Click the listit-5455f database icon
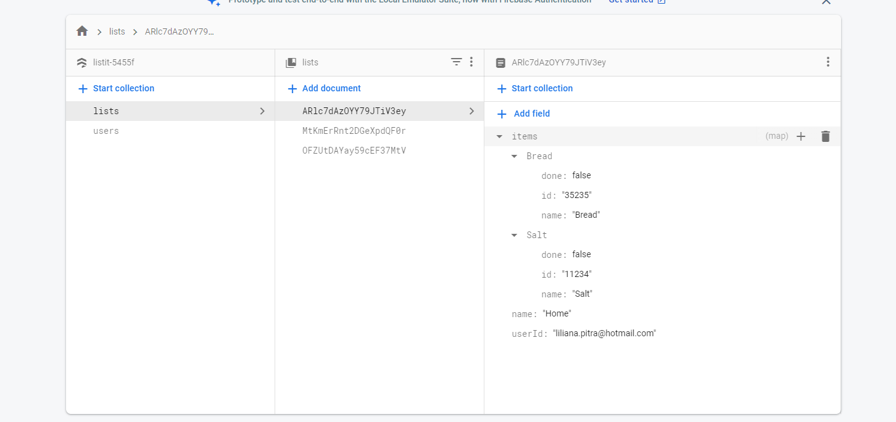 (x=81, y=62)
